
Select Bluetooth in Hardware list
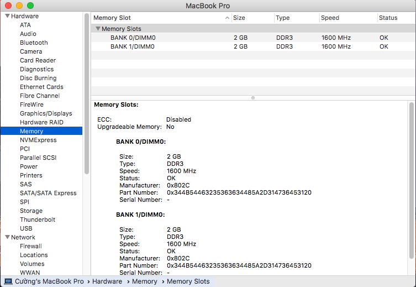pos(34,43)
